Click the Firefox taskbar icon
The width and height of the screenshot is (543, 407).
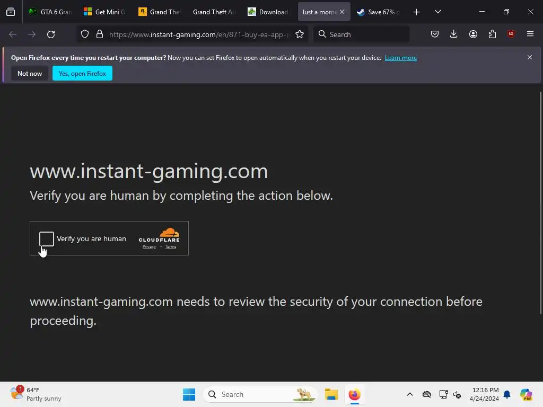355,394
